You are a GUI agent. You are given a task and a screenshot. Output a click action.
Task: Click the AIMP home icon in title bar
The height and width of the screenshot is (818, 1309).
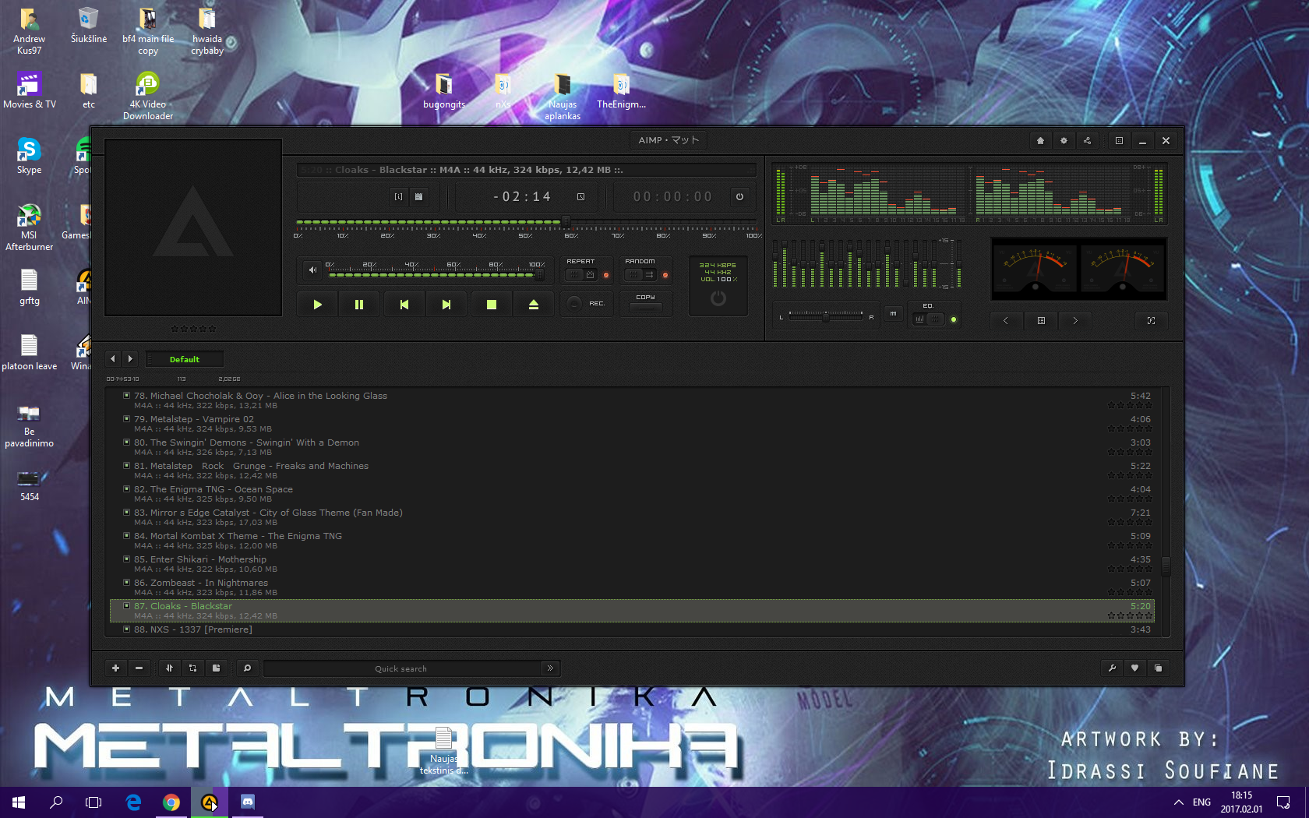[1040, 141]
